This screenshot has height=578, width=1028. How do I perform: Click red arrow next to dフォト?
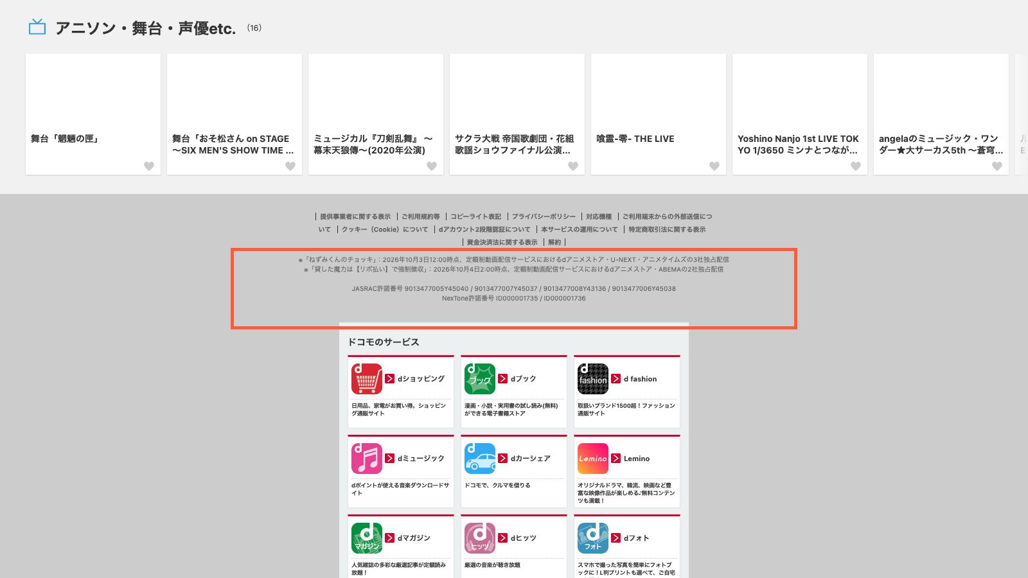616,538
